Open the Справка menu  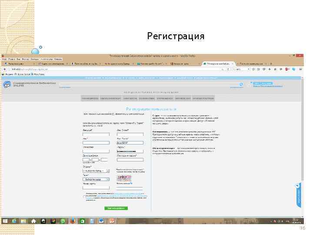pos(58,59)
